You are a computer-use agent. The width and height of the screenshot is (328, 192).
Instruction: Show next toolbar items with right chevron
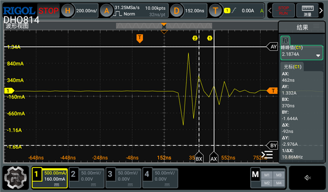pos(321,10)
